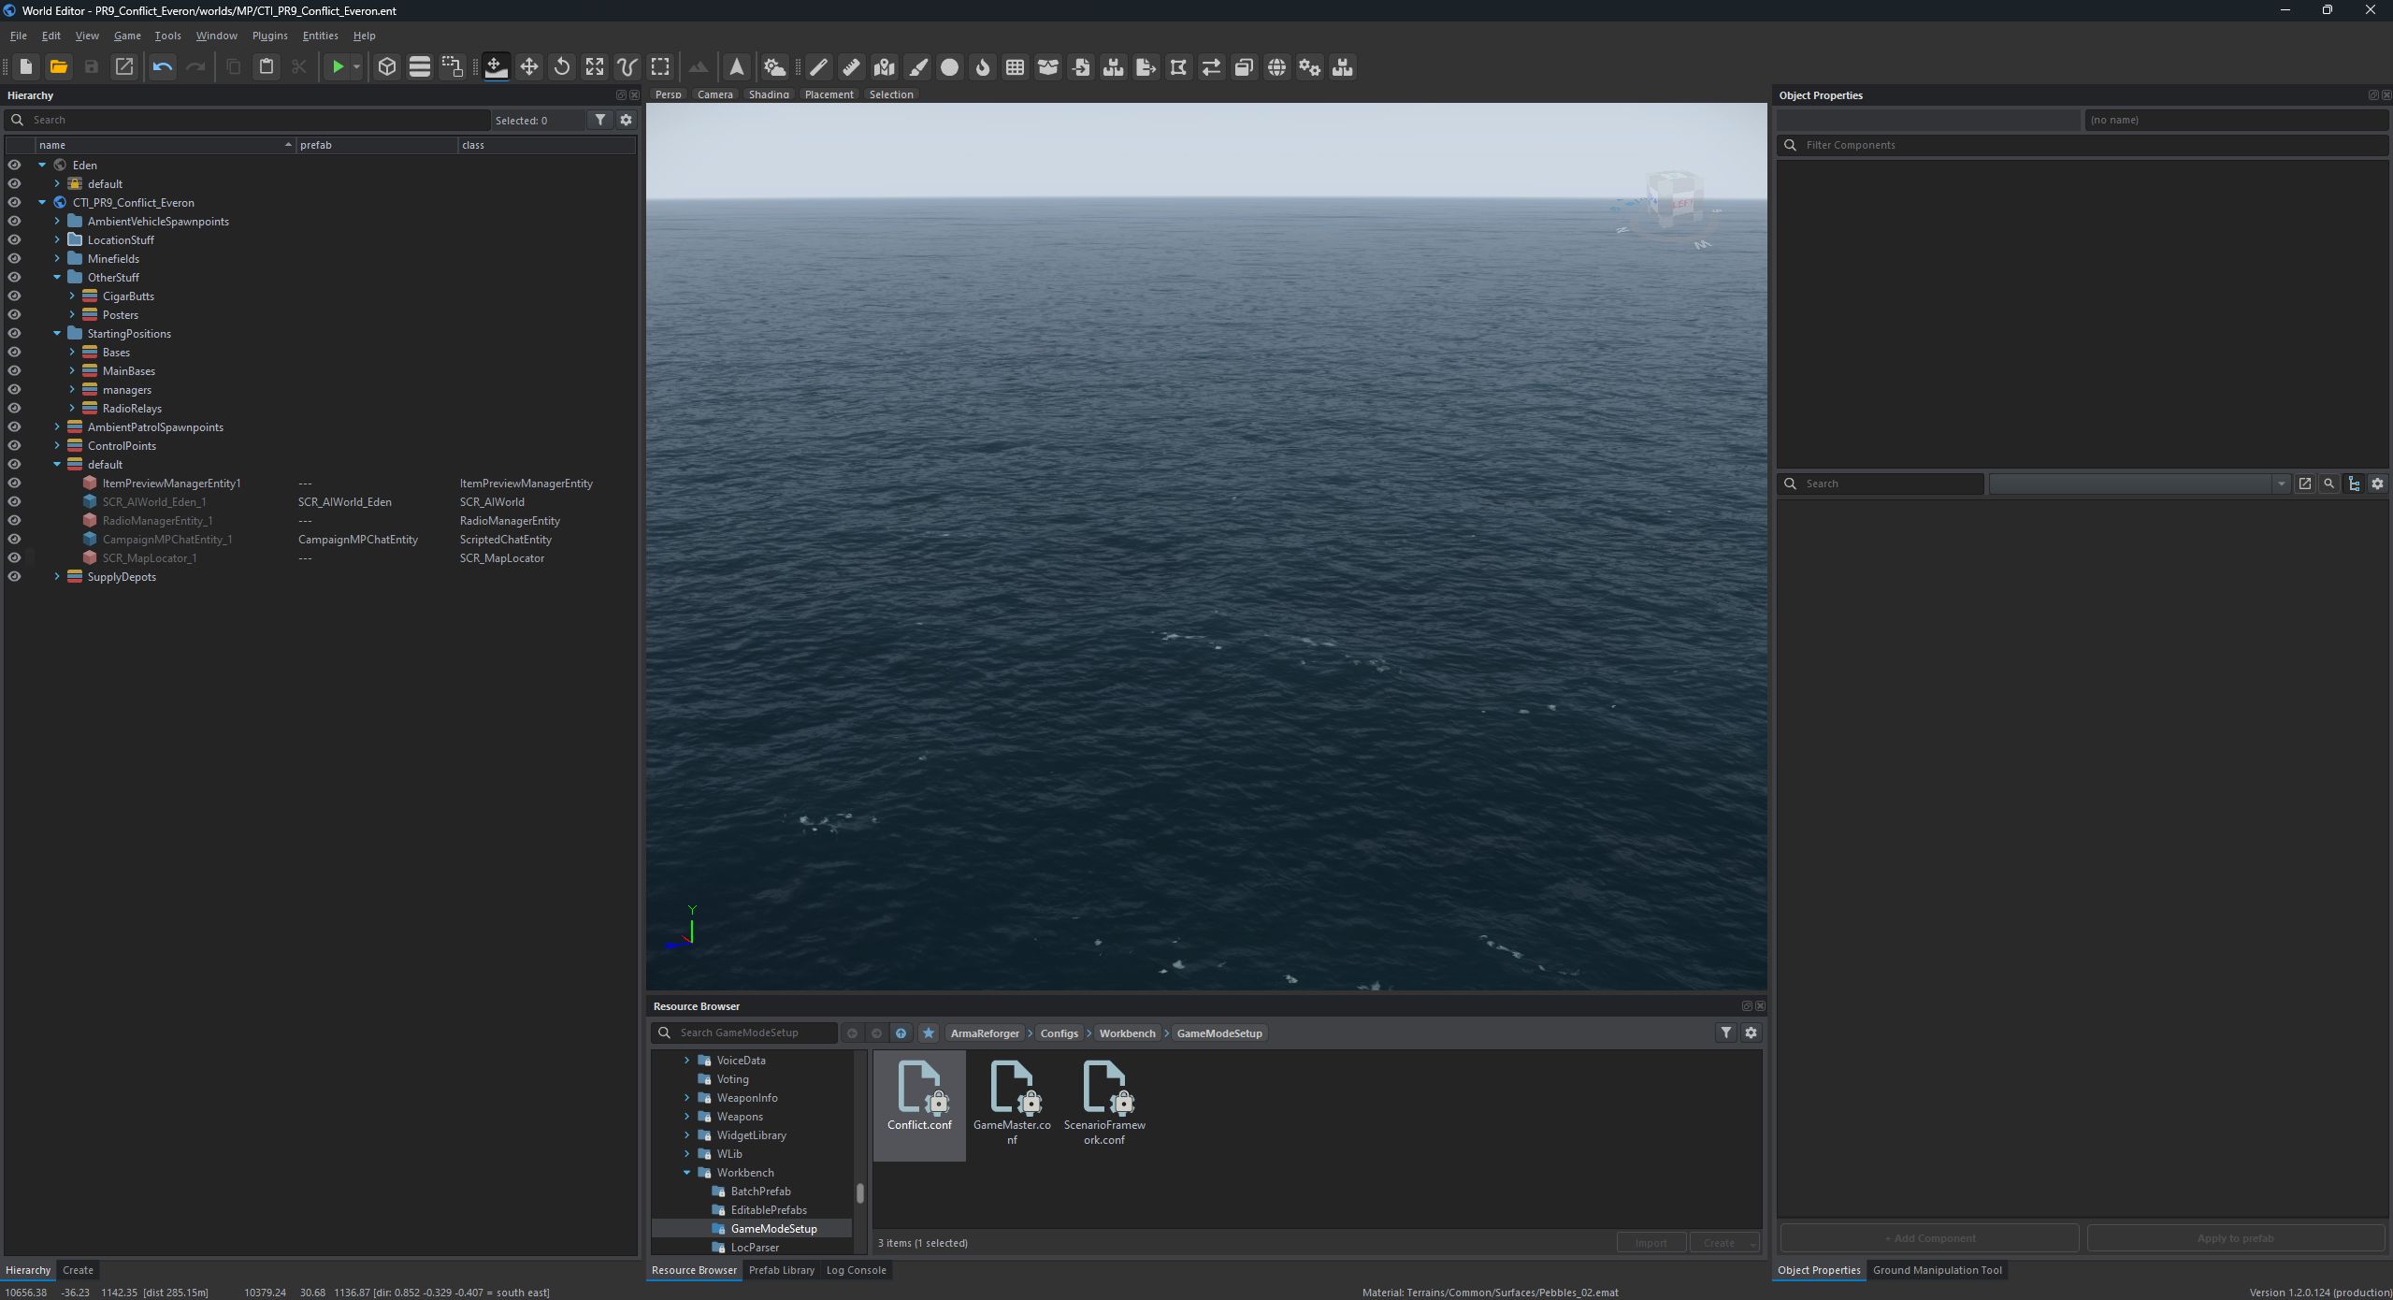
Task: Click the Configs breadcrumb link
Action: (x=1059, y=1033)
